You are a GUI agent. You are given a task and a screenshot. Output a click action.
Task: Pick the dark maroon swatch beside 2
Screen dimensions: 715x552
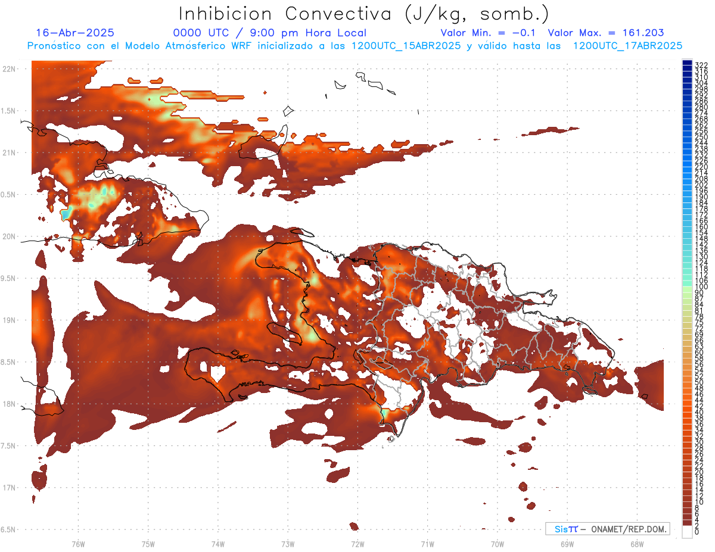[687, 523]
